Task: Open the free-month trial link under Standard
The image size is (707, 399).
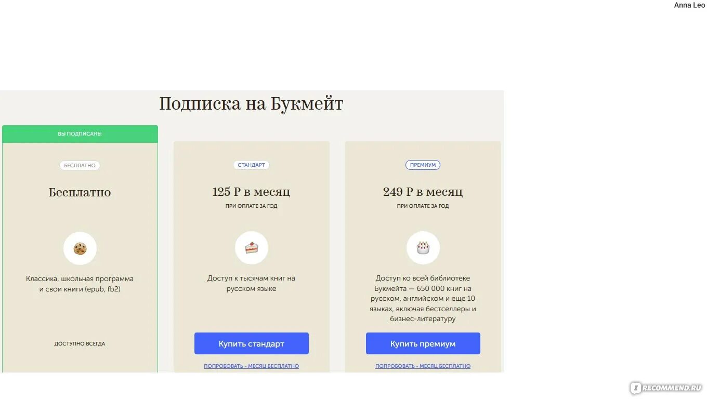Action: [x=252, y=366]
